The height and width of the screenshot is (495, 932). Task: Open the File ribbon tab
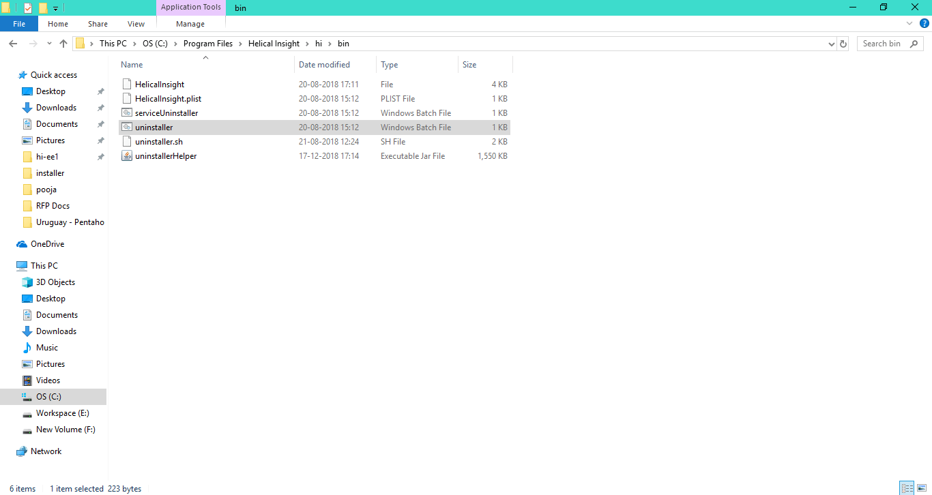pyautogui.click(x=19, y=24)
